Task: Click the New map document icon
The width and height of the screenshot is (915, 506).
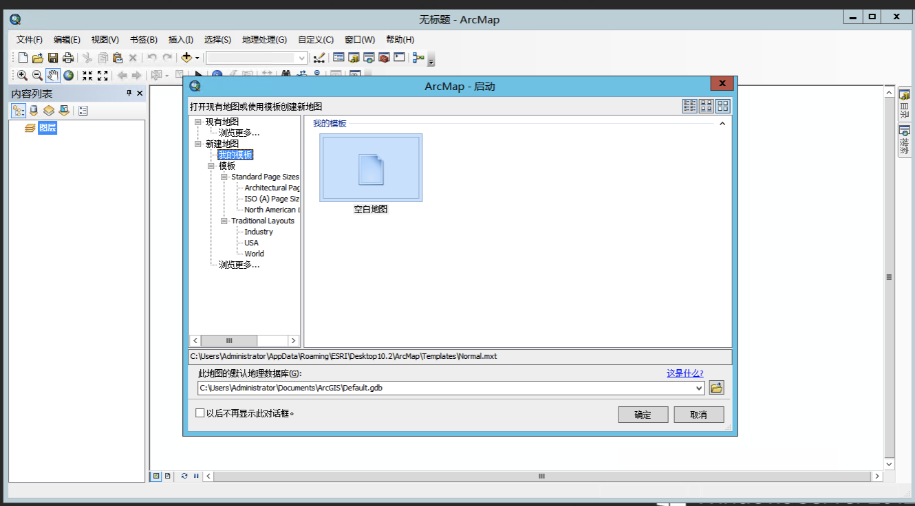Action: point(23,58)
